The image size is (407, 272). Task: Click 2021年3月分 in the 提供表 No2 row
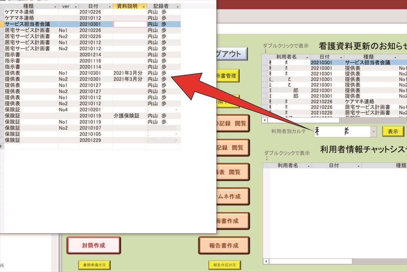(x=128, y=79)
